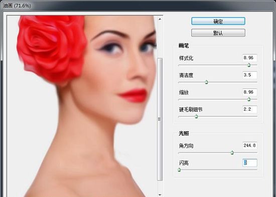Click the 样式化 value field showing 8.96
The height and width of the screenshot is (197, 276).
[249, 58]
